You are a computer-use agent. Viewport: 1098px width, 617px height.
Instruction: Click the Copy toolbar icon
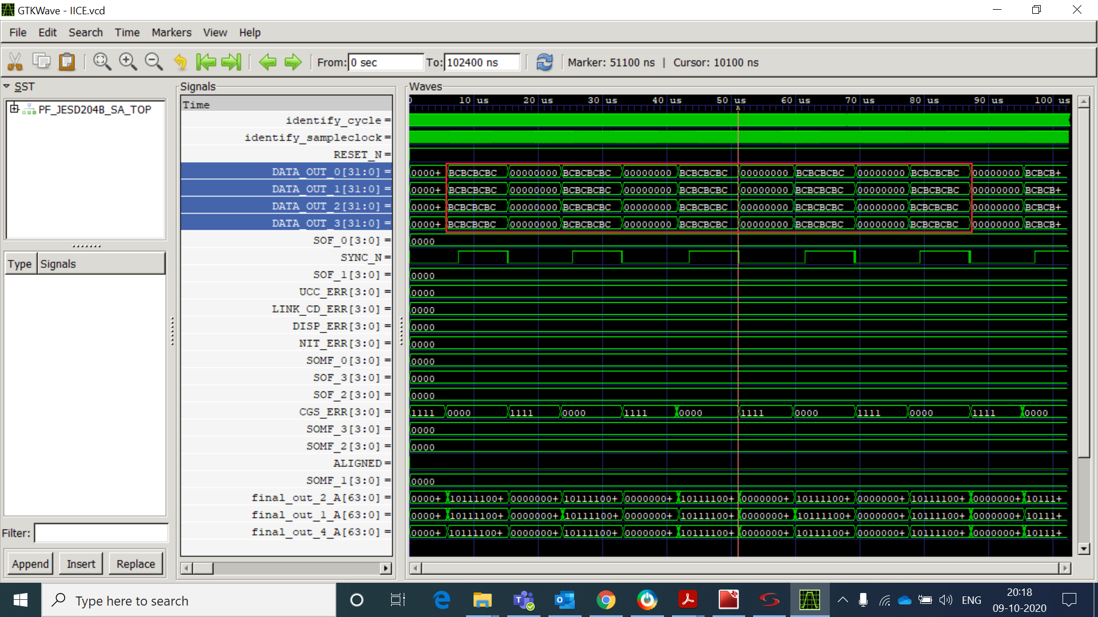coord(41,62)
